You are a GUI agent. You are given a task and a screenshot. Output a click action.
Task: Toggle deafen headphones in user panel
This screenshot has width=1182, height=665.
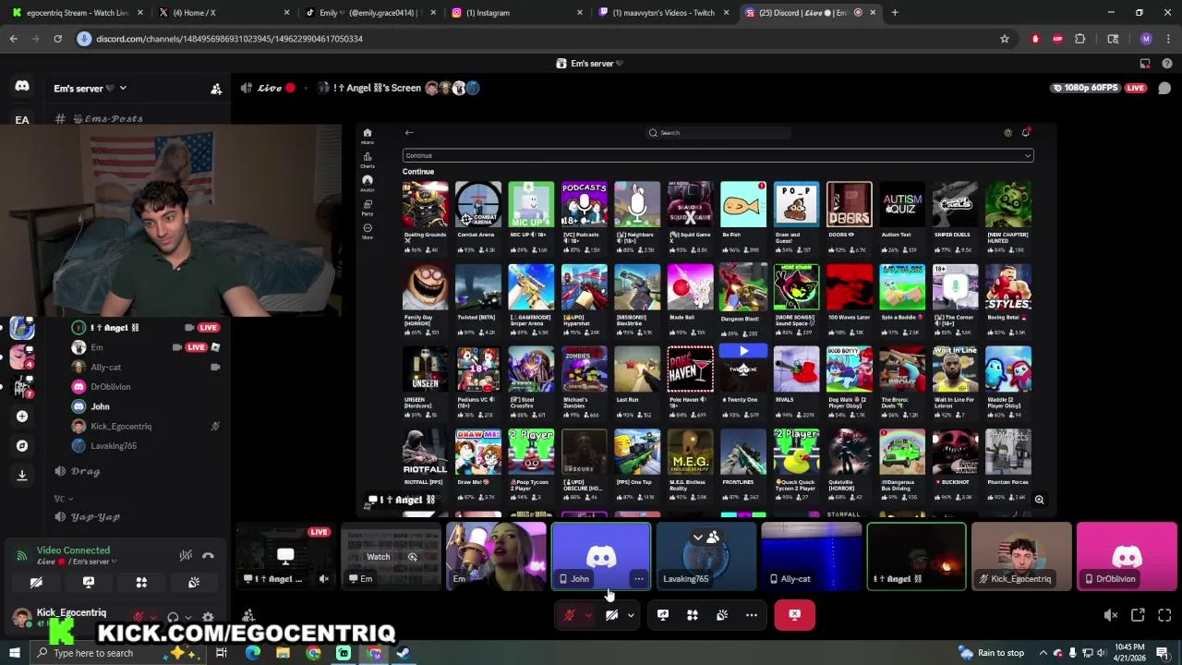pos(173,617)
